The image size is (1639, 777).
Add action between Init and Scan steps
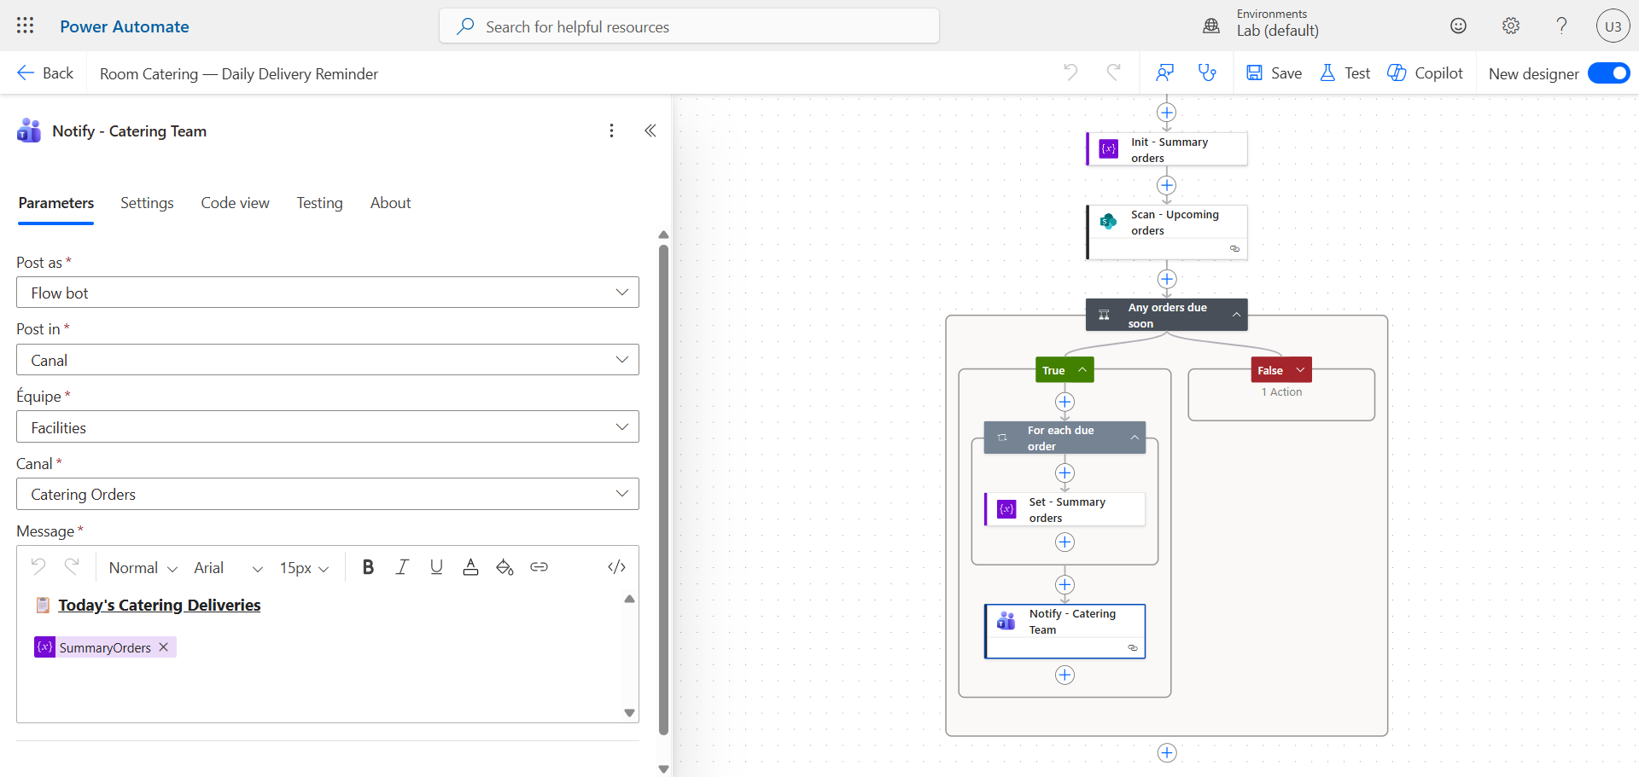pos(1167,185)
